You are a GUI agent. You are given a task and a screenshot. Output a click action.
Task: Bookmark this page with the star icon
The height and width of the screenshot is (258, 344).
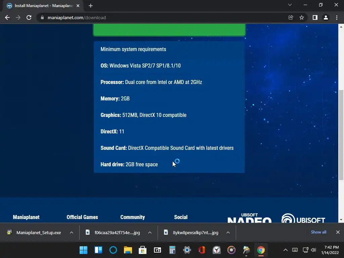302,17
